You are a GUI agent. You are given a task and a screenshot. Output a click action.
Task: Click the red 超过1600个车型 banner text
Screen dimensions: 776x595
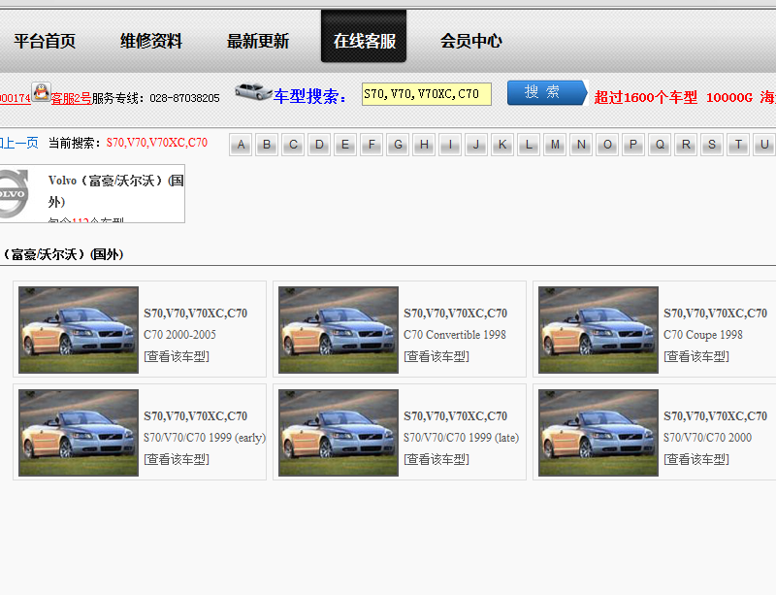coord(645,97)
